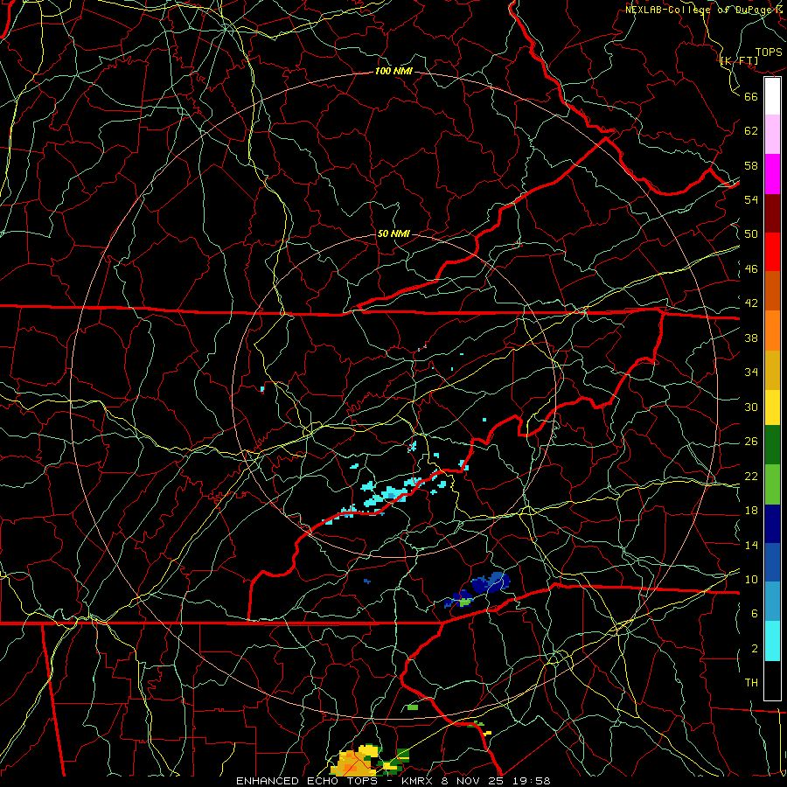Click the 42 legend value
This screenshot has width=787, height=787.
coord(751,303)
